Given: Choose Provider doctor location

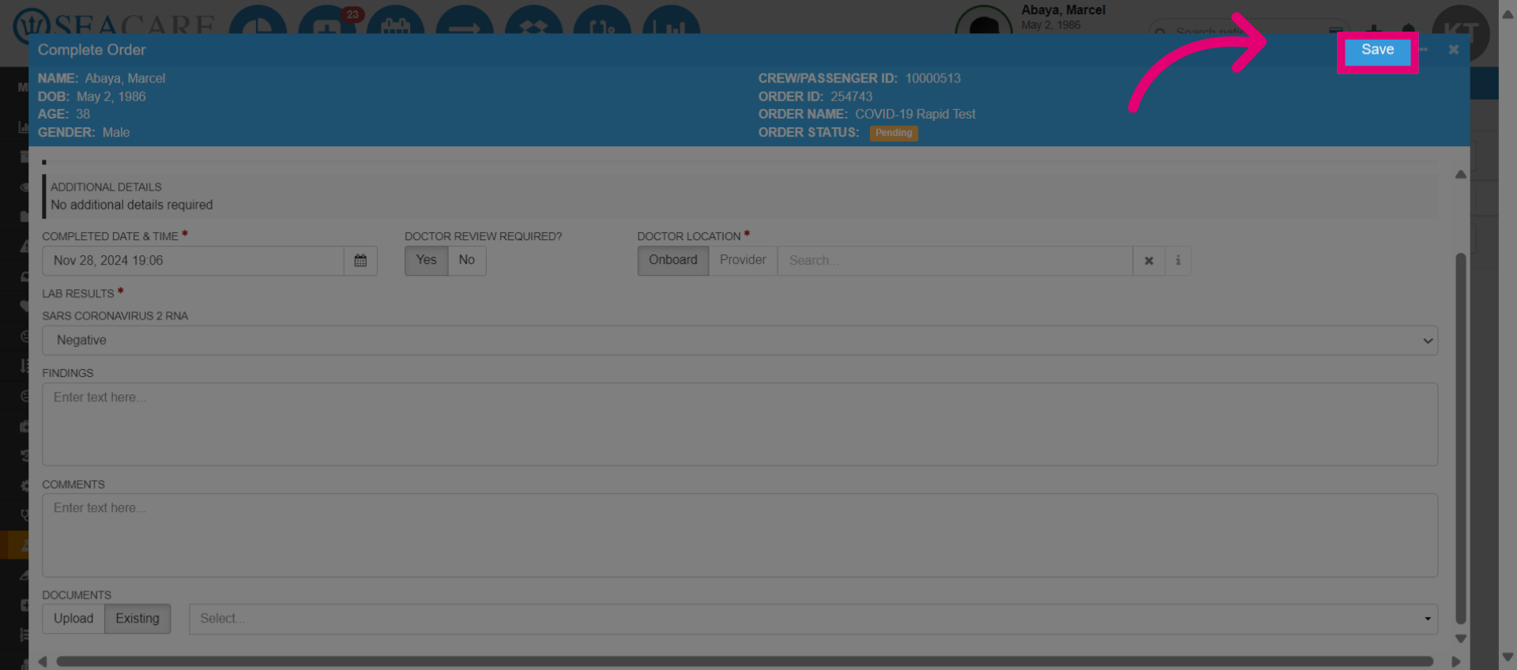Looking at the screenshot, I should (743, 261).
